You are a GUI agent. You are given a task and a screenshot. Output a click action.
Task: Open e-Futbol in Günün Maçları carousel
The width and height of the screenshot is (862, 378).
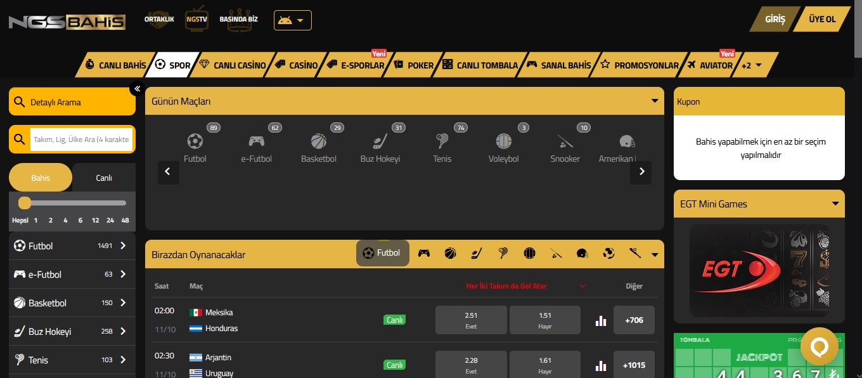pos(256,147)
